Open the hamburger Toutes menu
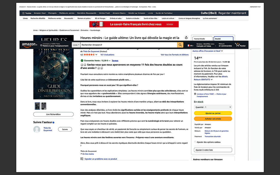This screenshot has width=280, height=175. (x=26, y=13)
